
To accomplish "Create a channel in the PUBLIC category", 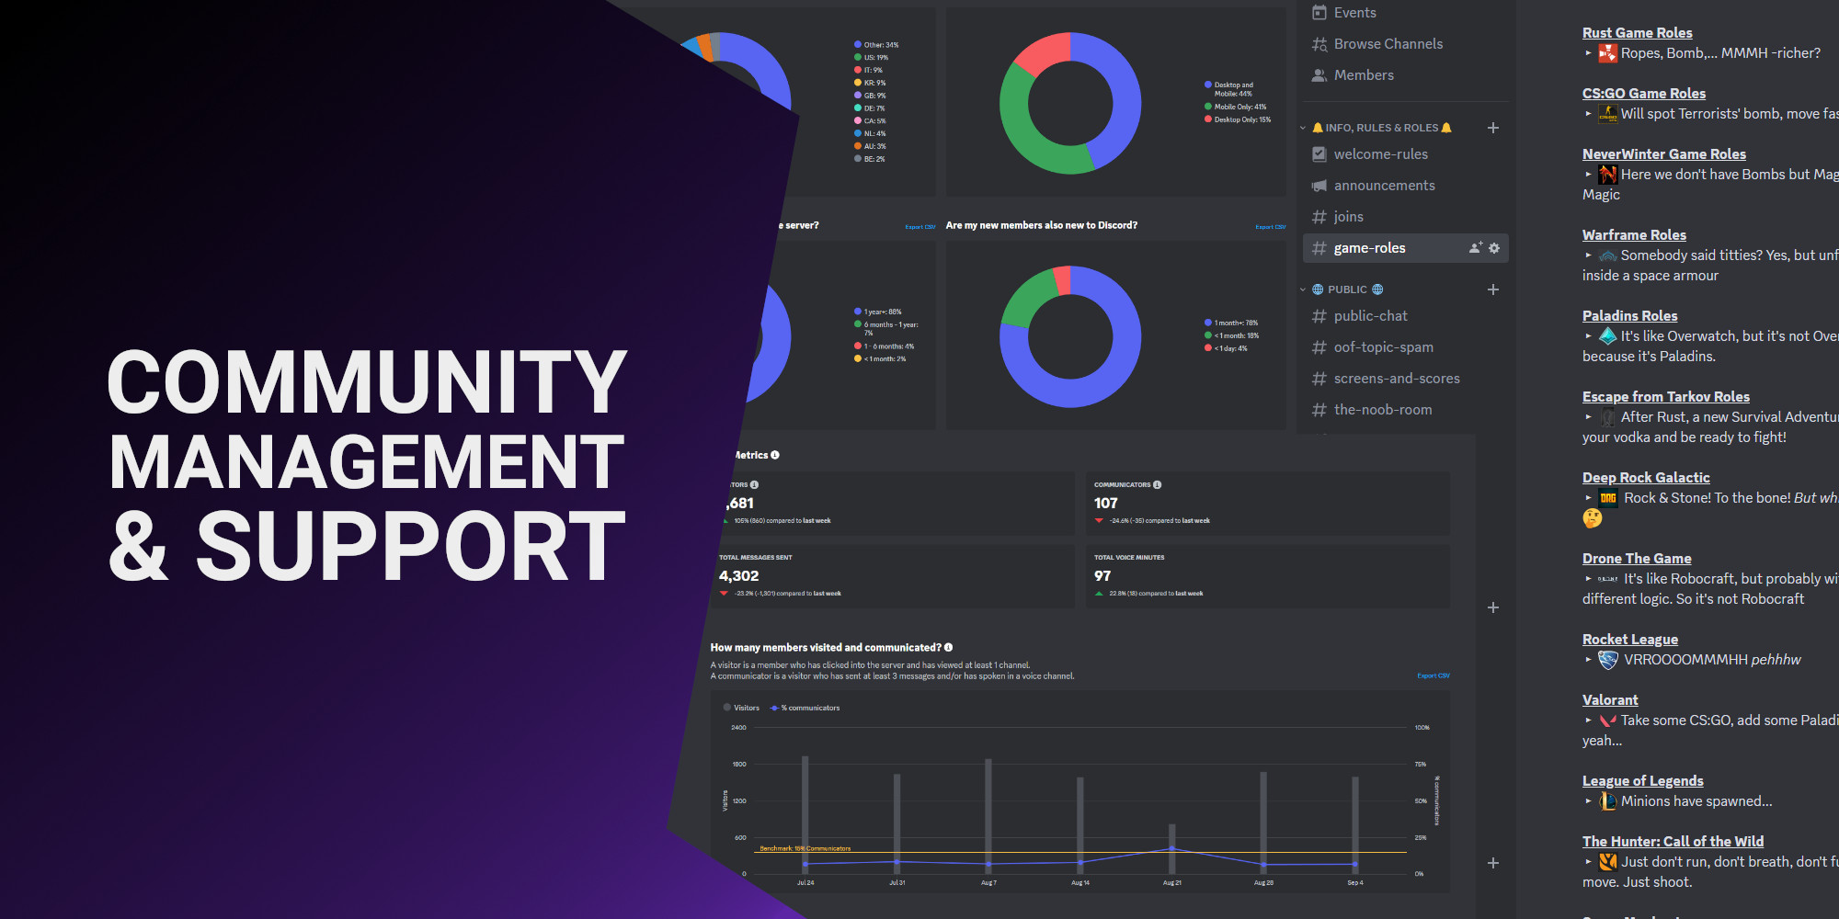I will [x=1493, y=289].
